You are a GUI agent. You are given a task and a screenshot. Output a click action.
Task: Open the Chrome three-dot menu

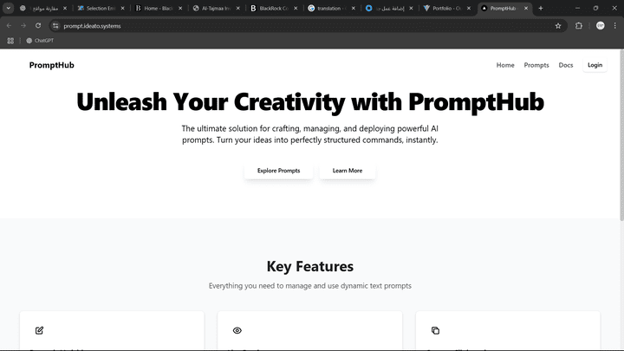pos(614,26)
